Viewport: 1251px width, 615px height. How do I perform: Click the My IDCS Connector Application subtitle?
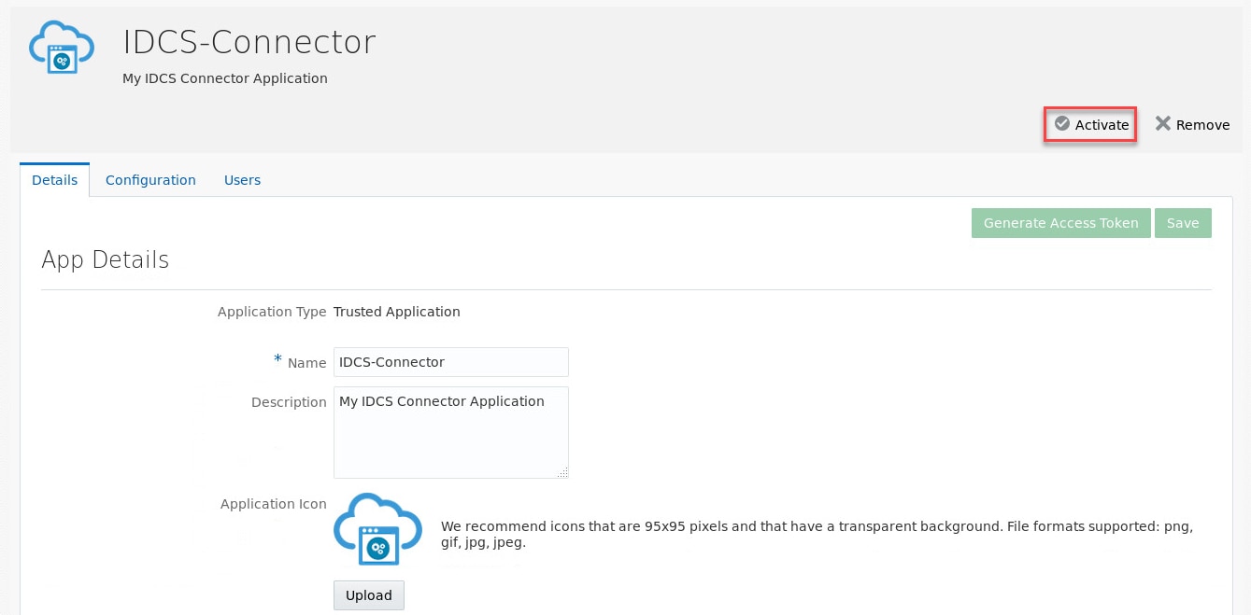pyautogui.click(x=225, y=78)
